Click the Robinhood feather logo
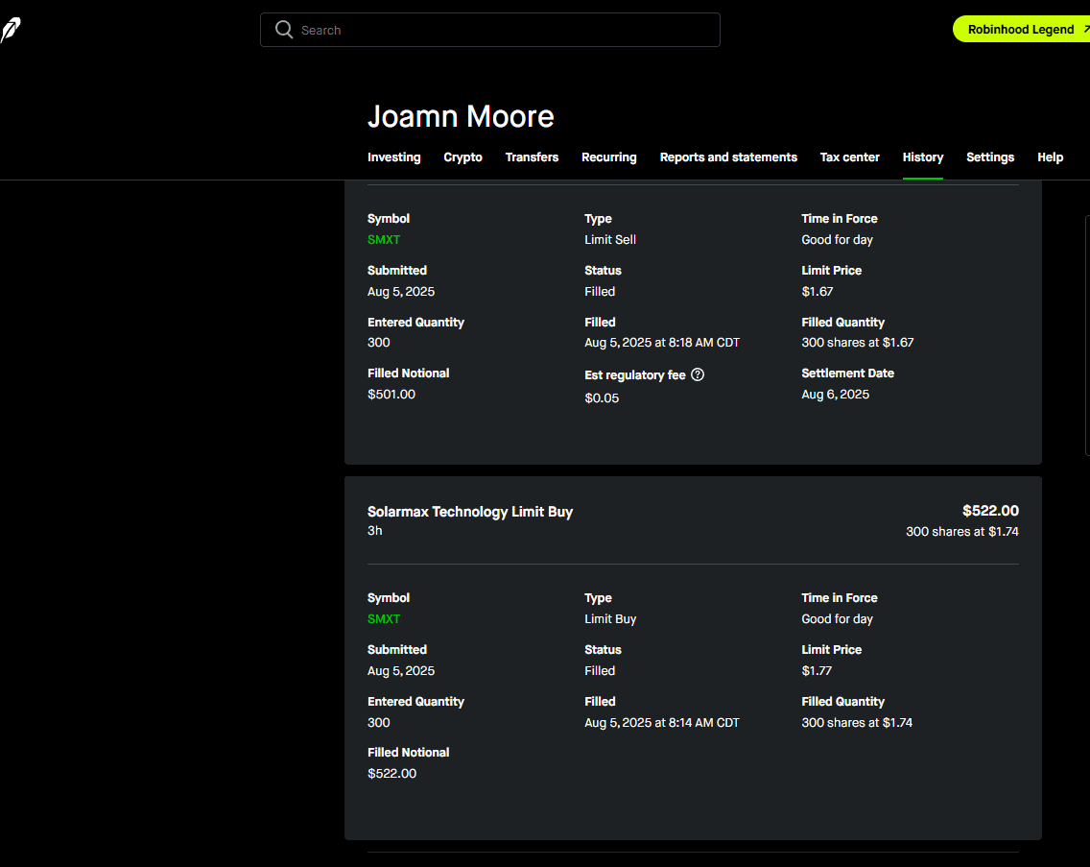The image size is (1090, 867). (x=11, y=31)
